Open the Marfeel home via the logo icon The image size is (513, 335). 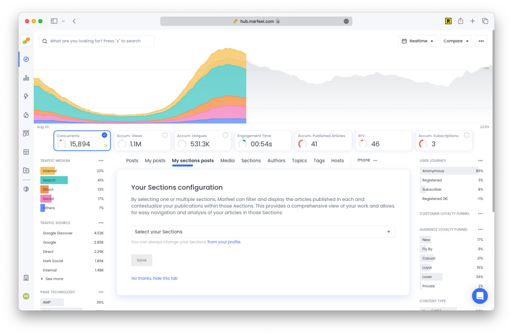26,40
